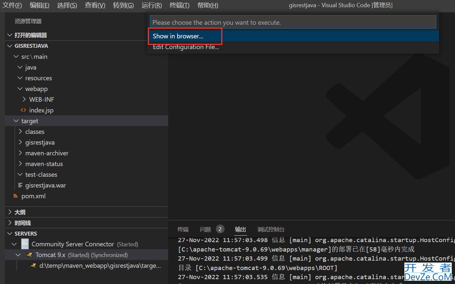Open pom.xml in the explorer
Screen dimensions: 455x284
[x=33, y=196]
